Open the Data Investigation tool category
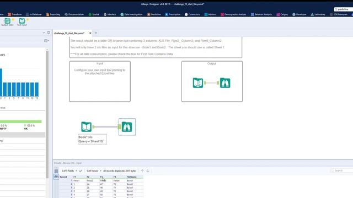The height and width of the screenshot is (198, 353). pos(131,14)
